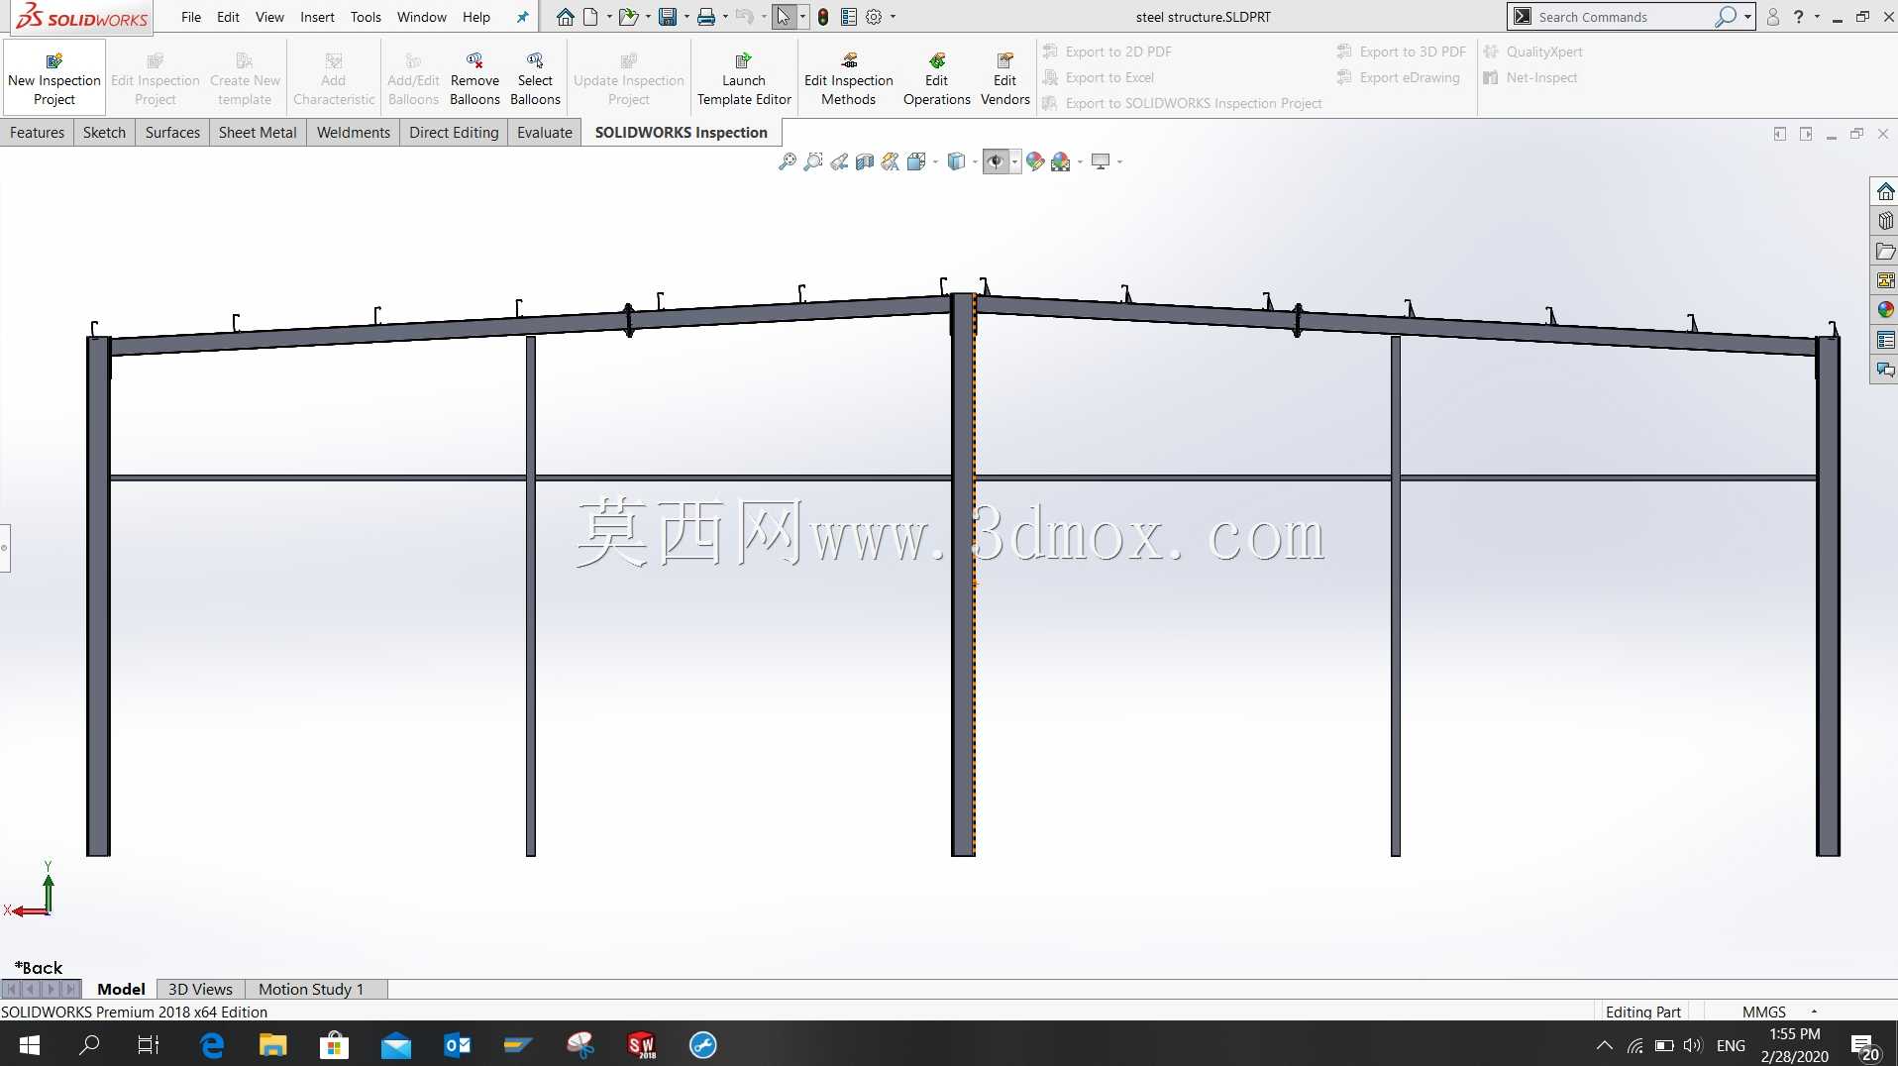Switch to Weldments tab
Viewport: 1898px width, 1066px height.
coord(353,132)
